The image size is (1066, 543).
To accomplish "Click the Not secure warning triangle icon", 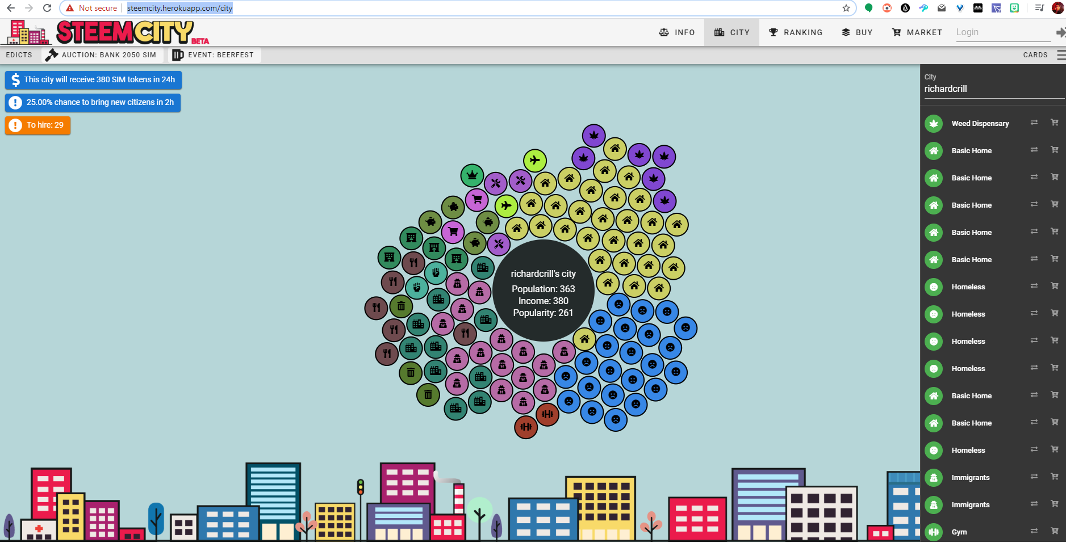I will click(70, 8).
